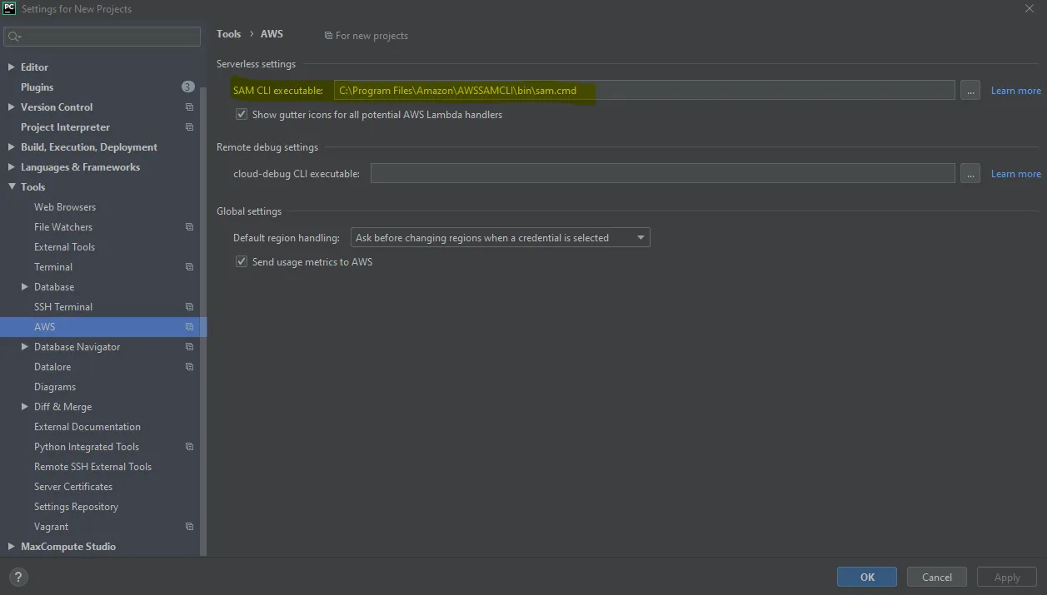Toggle Send usage metrics to AWS
The image size is (1047, 595).
click(x=242, y=261)
